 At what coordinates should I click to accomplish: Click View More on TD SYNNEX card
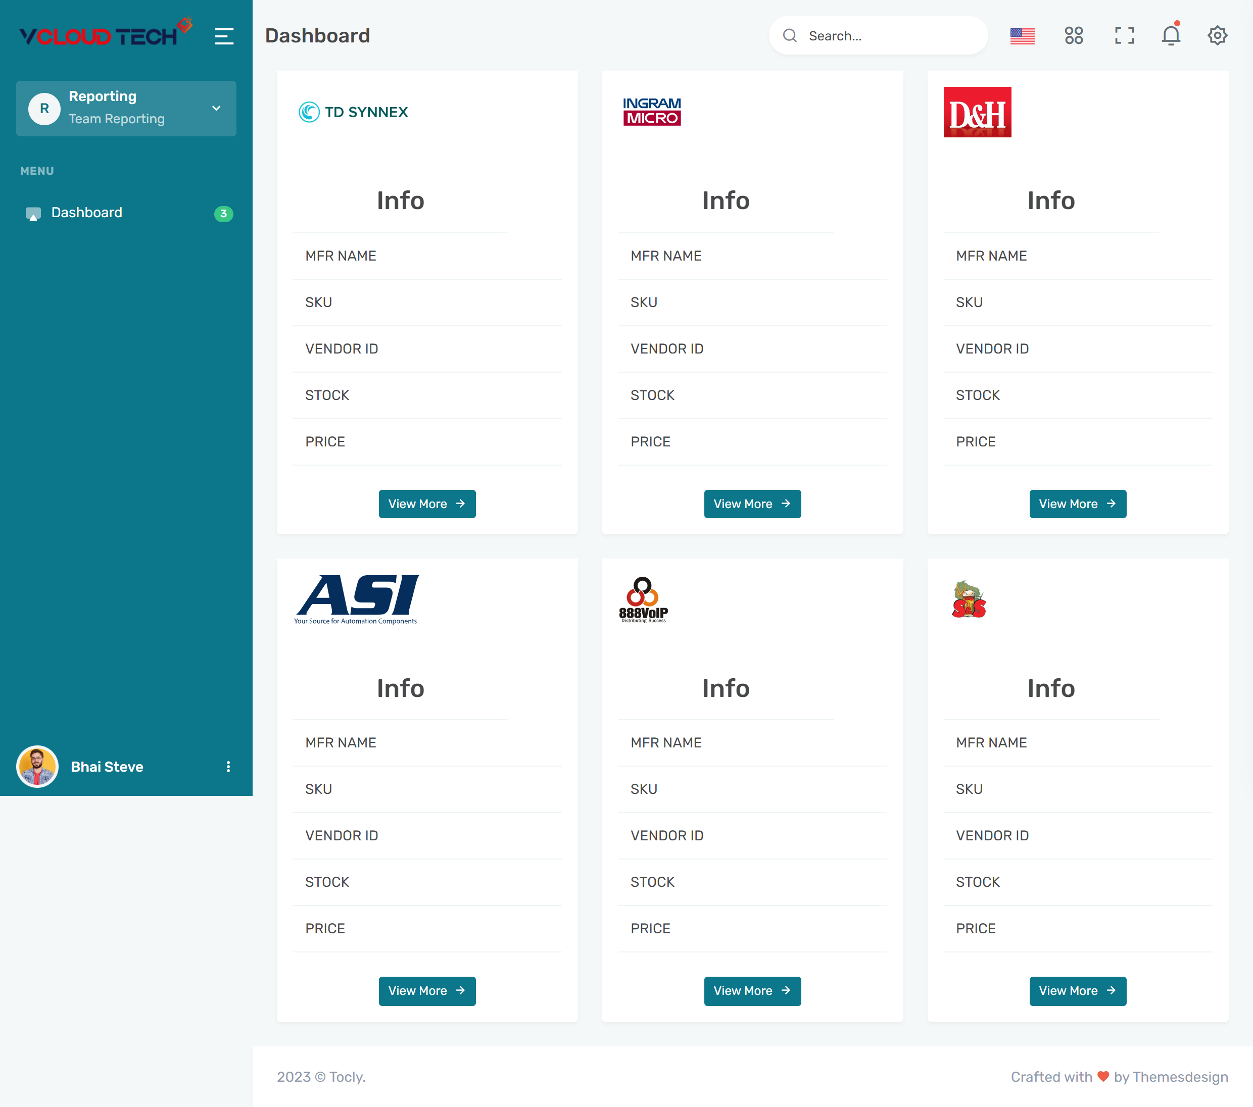[x=427, y=504]
